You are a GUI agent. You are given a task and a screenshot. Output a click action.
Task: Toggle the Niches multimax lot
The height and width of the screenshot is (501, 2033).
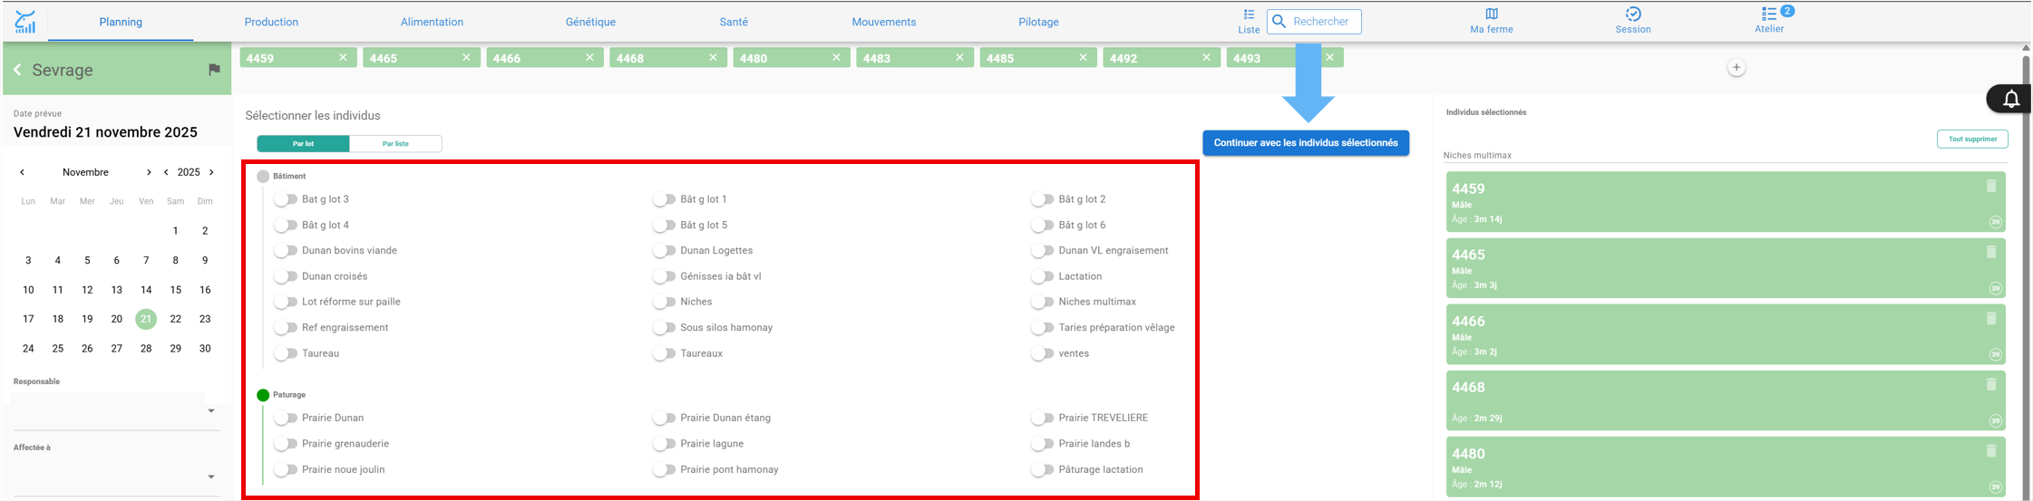click(x=1043, y=302)
